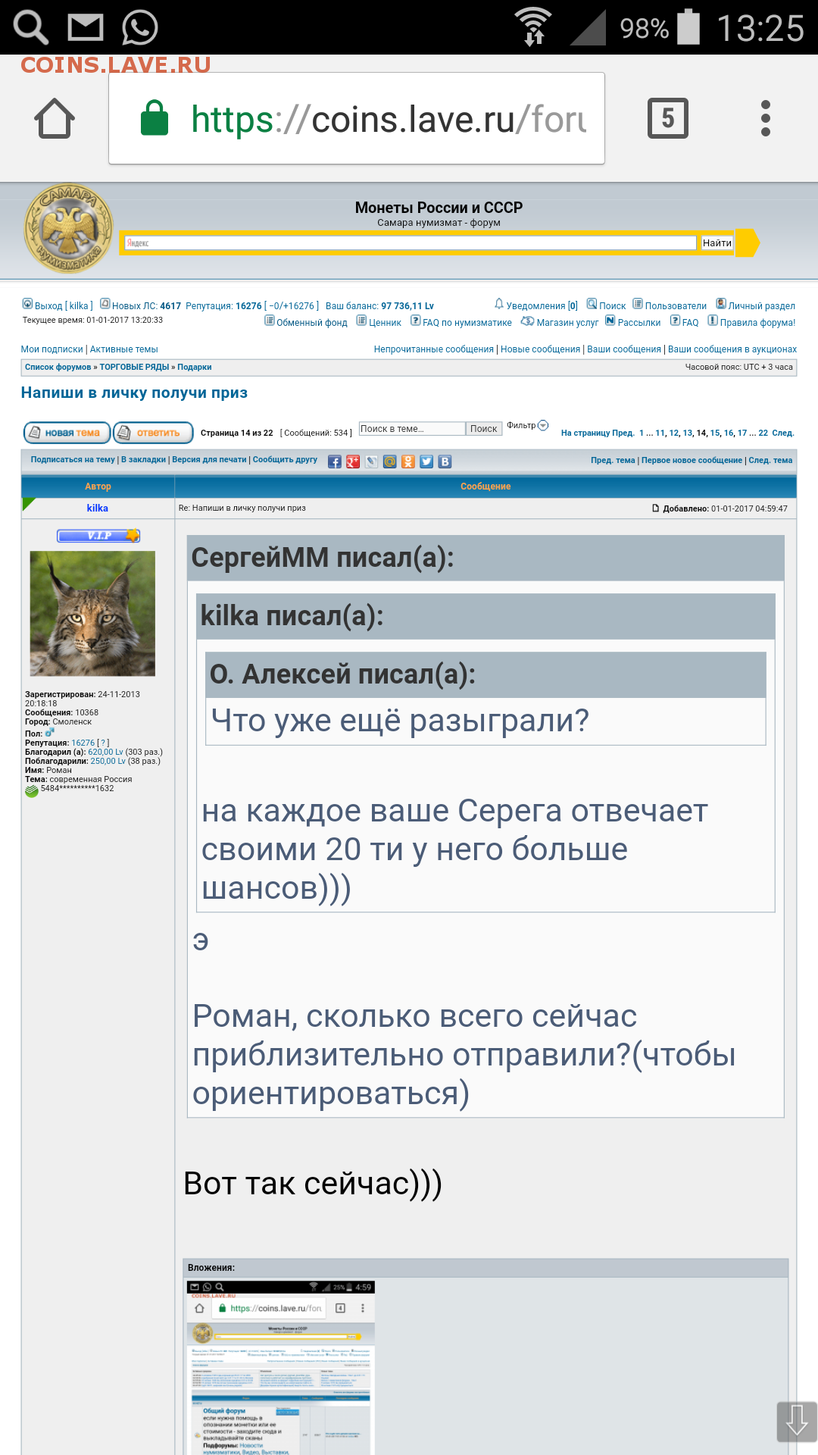Click the Пред. previous page link
Viewport: 818px width, 1455px height.
[623, 433]
